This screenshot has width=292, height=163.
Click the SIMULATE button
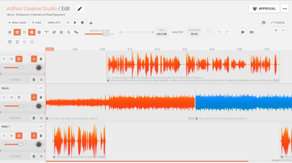(x=54, y=23)
